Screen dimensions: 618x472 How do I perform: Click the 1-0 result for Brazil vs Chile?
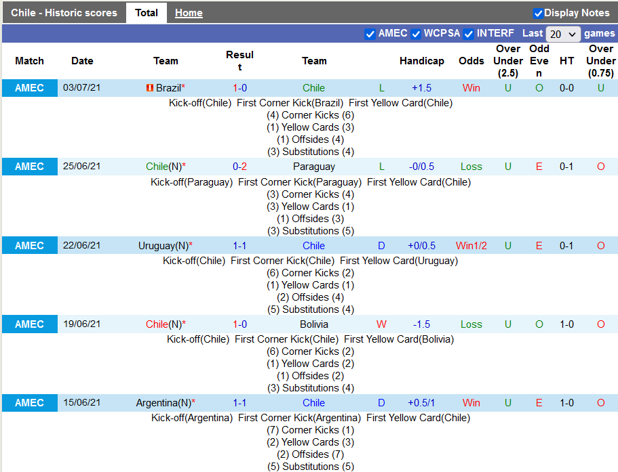[239, 88]
